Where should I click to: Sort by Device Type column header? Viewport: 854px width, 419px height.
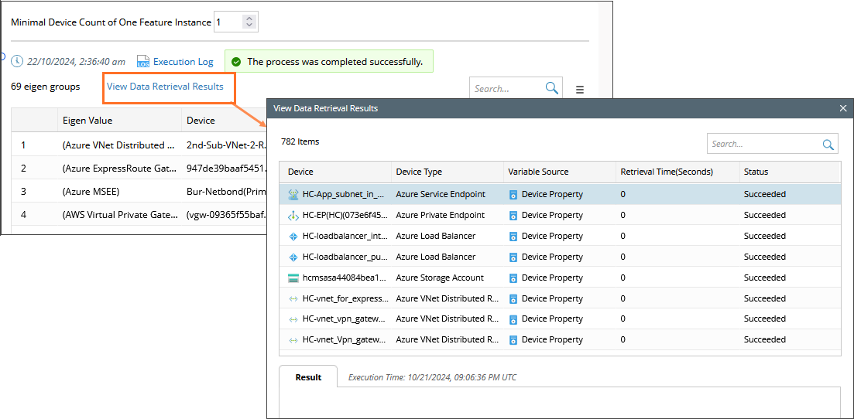418,172
